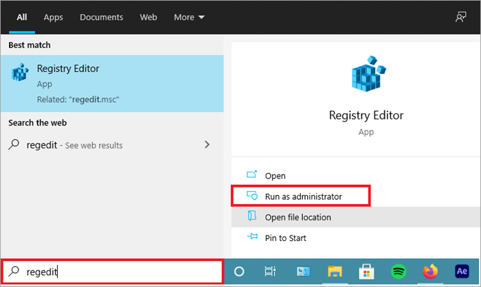Click the large Registry Editor cube icon
Viewport: 481px width, 287px height.
(369, 74)
